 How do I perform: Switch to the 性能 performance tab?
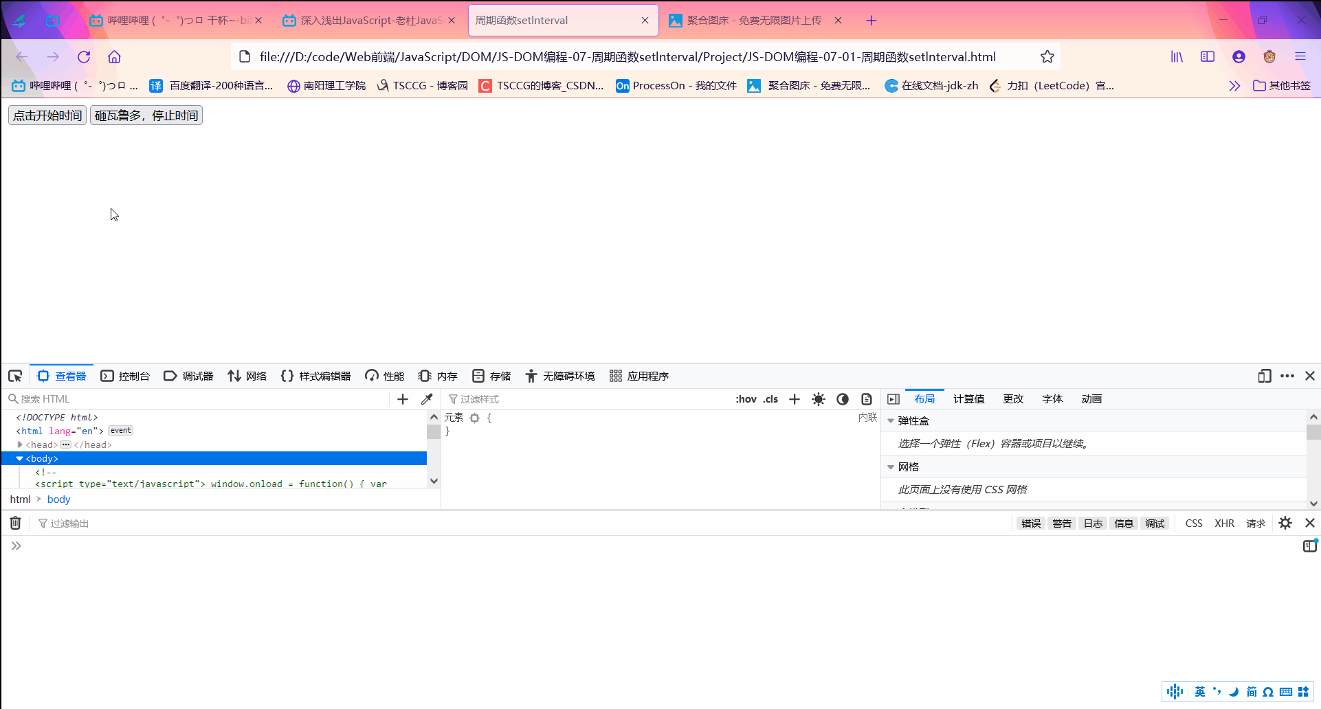click(385, 376)
